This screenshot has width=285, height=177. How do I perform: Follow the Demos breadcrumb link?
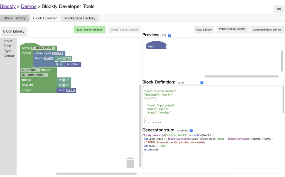point(29,6)
